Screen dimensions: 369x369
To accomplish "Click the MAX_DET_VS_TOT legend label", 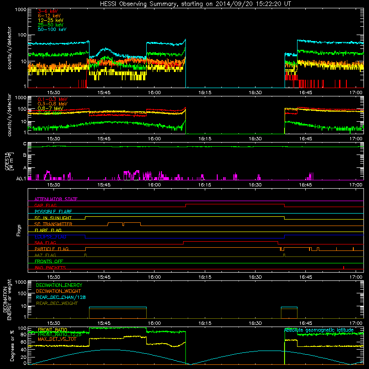I will pyautogui.click(x=57, y=339).
